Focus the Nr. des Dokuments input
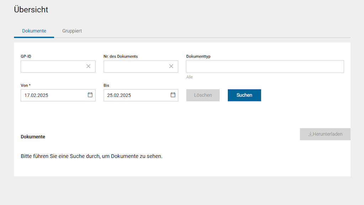Screen dimensions: 364x205 point(135,66)
